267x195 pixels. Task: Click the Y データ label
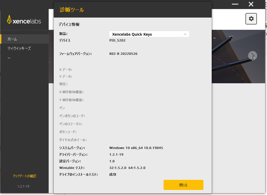click(66, 77)
